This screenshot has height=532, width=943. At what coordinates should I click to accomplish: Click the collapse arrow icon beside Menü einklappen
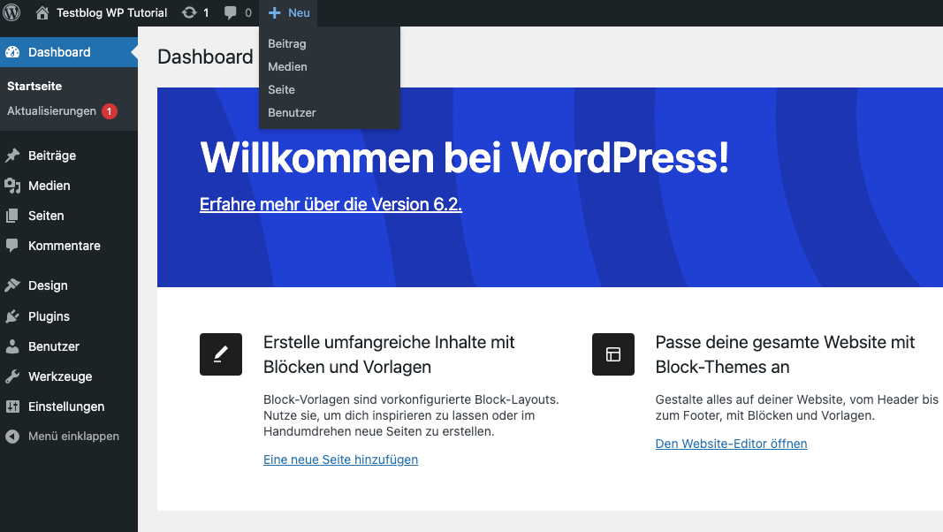[x=12, y=437]
